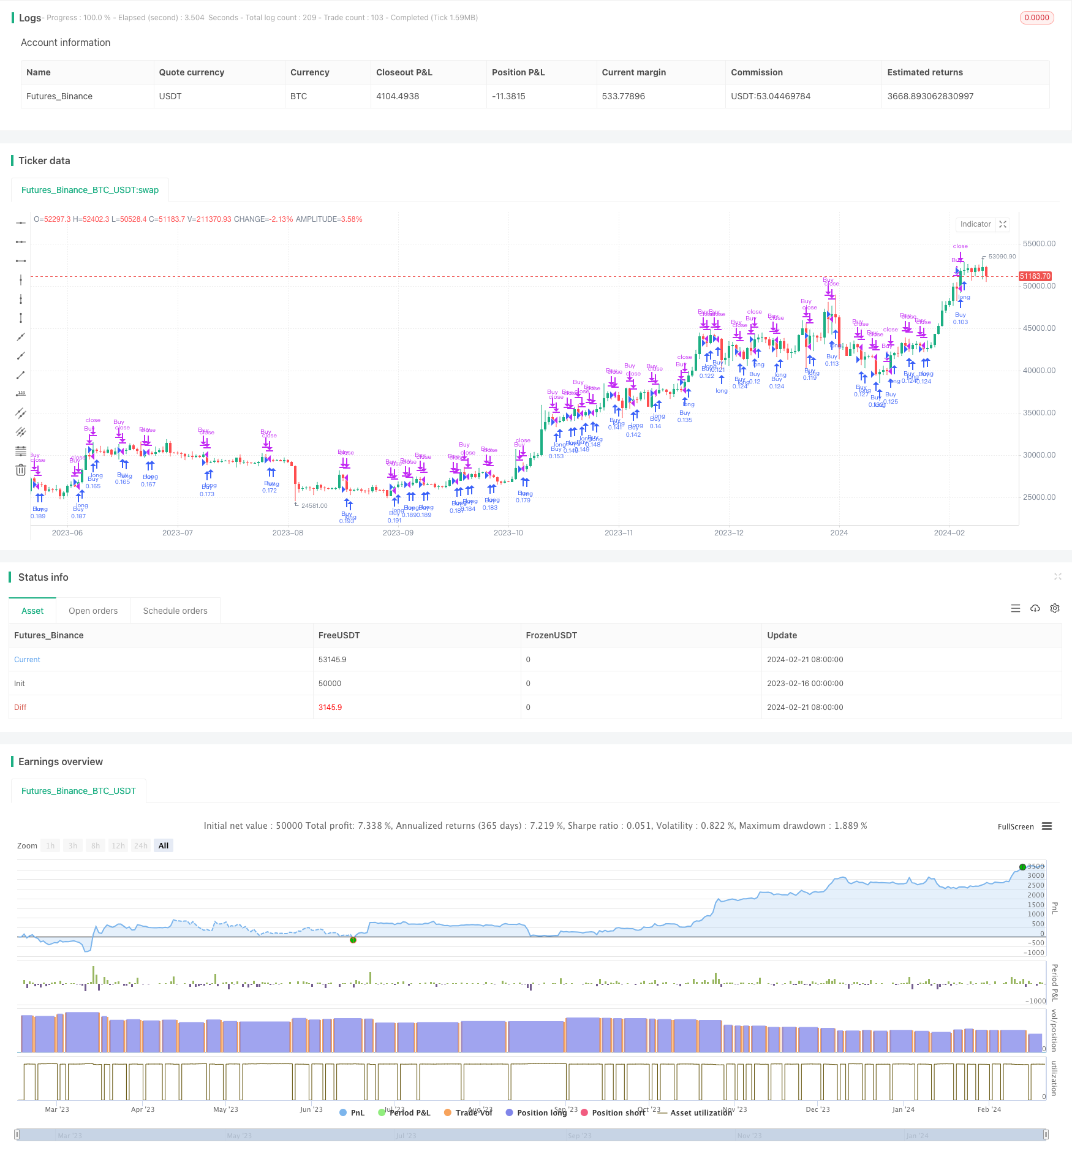
Task: Open the Status info settings gear
Action: tap(1055, 608)
